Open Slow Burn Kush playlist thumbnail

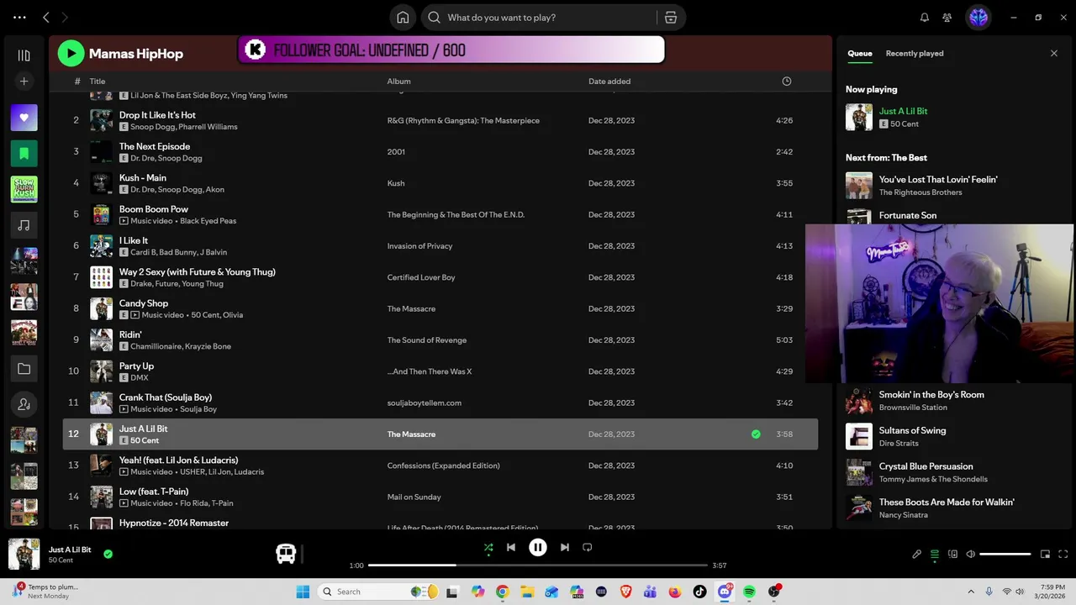(24, 189)
